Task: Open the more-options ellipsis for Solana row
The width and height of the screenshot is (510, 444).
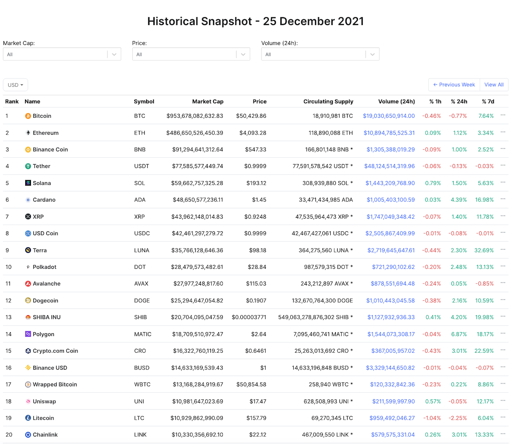Action: click(x=503, y=182)
